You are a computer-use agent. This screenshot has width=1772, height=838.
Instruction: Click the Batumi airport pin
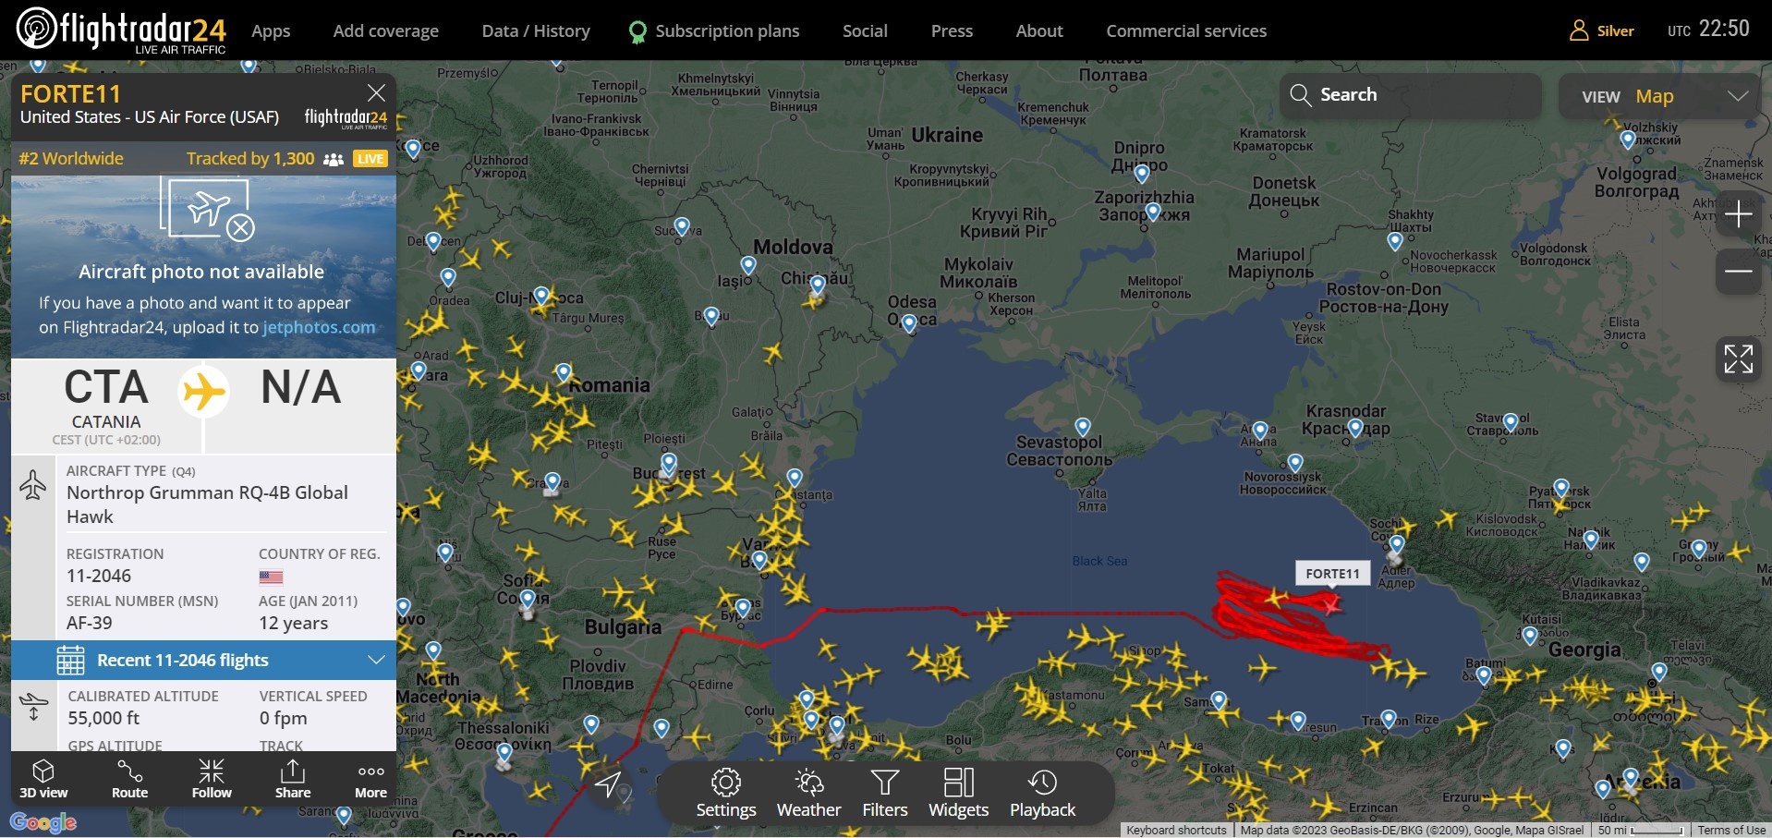[x=1484, y=676]
